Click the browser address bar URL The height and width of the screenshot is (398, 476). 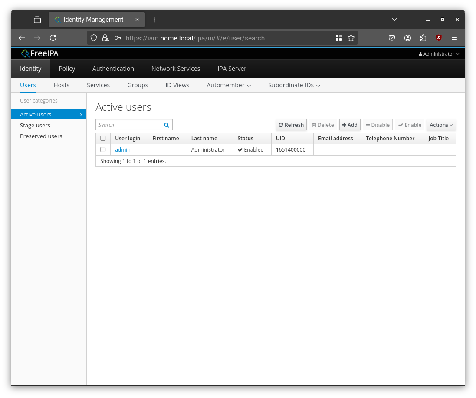pos(195,38)
